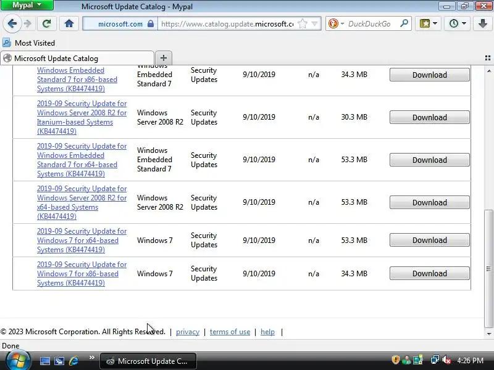Click the Microsoft Update C... taskbar button

click(148, 361)
